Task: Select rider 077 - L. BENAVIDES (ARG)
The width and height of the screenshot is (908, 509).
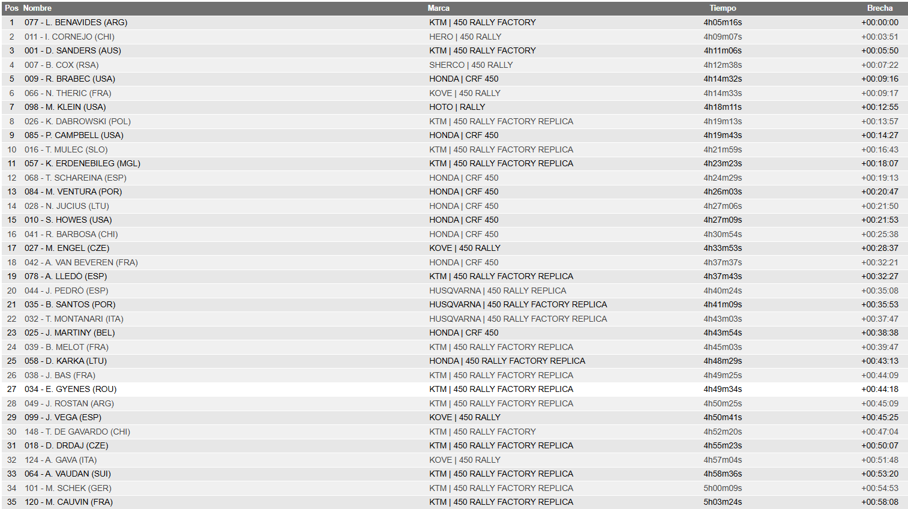Action: point(76,22)
